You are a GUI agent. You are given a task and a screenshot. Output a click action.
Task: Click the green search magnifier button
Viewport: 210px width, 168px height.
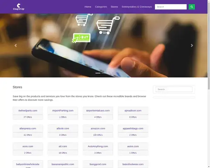pyautogui.click(x=192, y=7)
